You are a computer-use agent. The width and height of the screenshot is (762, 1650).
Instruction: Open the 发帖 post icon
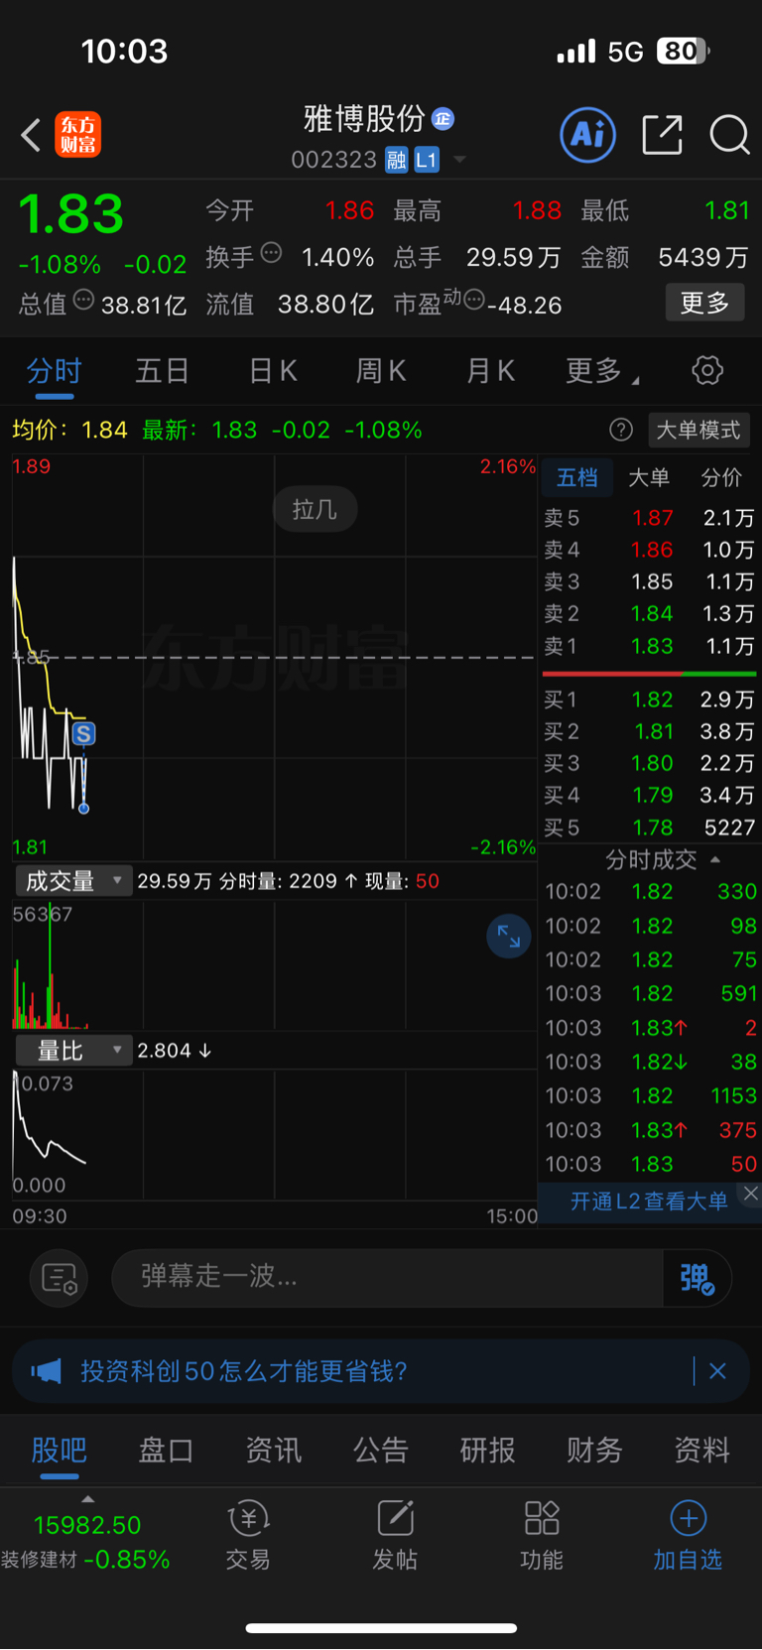pyautogui.click(x=395, y=1535)
